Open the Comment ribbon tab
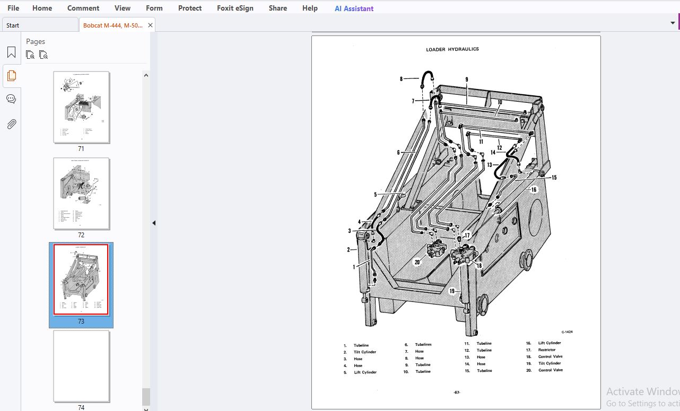680x411 pixels. point(83,8)
